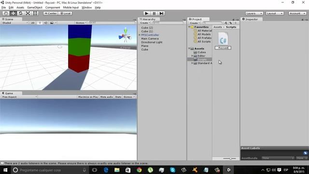
Task: Toggle Mute audio in Game view
Action: pyautogui.click(x=106, y=97)
